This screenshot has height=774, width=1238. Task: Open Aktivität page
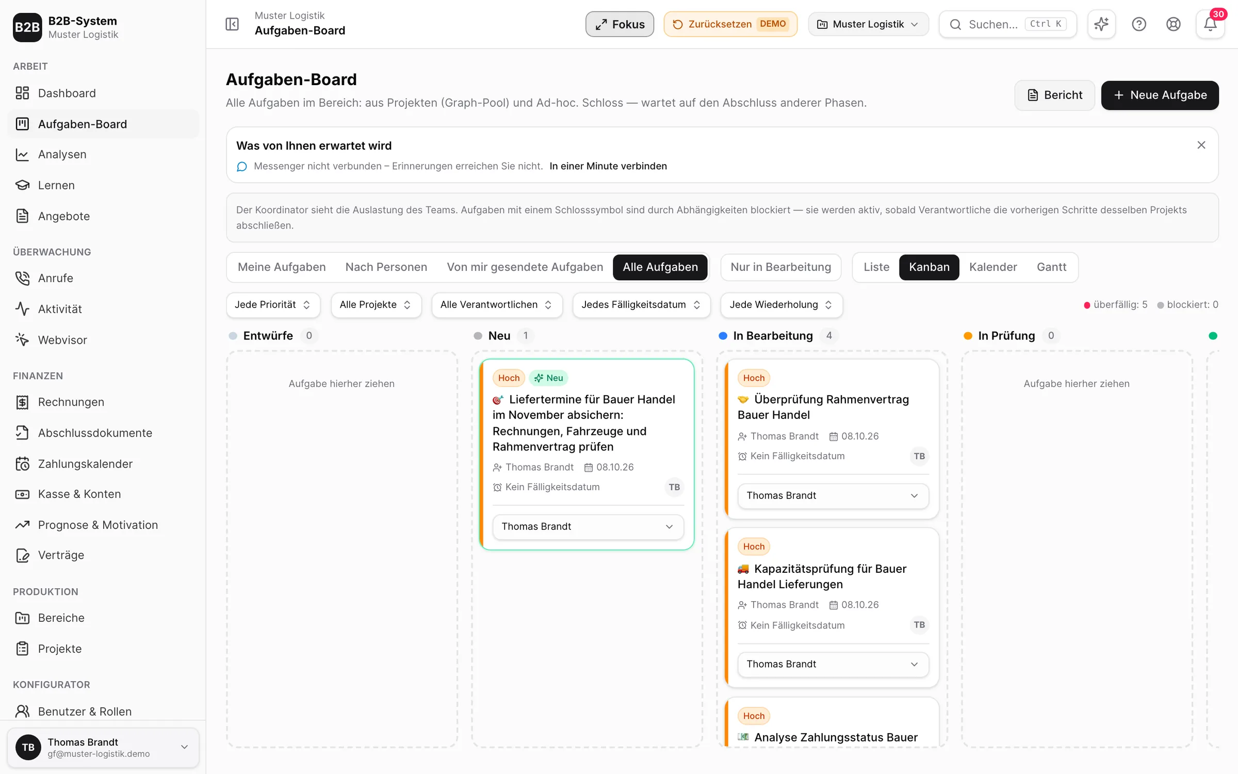click(103, 309)
